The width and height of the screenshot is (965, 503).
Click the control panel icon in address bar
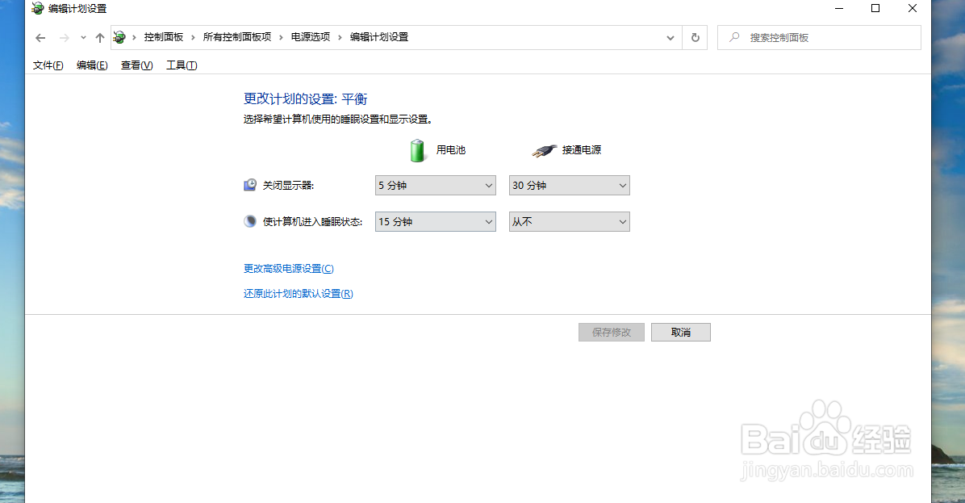(x=119, y=37)
